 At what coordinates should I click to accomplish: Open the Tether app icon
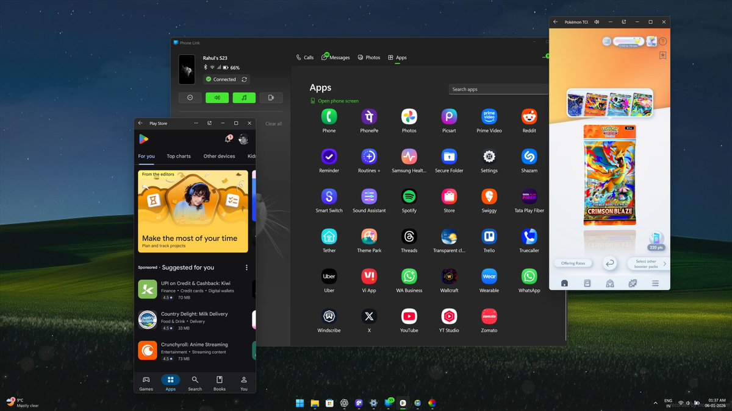329,236
